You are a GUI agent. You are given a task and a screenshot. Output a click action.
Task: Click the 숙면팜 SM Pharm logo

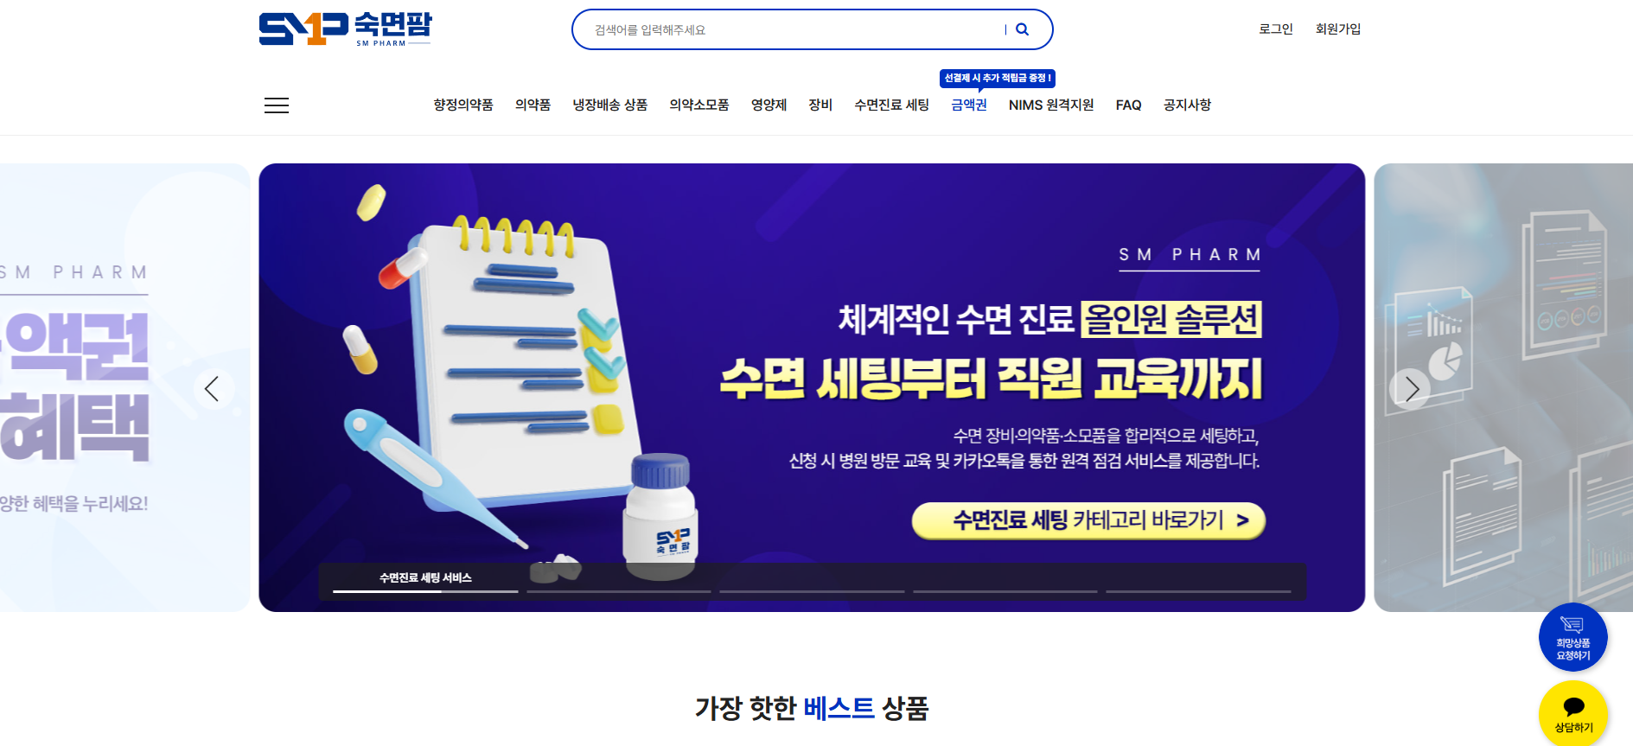[x=345, y=29]
